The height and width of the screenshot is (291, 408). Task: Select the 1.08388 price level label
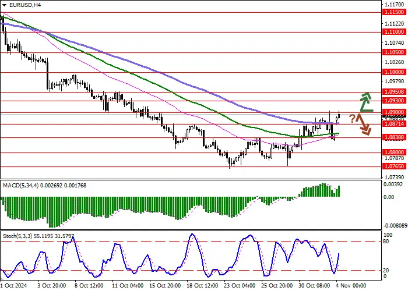(x=395, y=137)
